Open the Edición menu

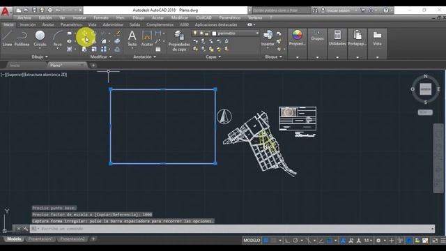pos(45,17)
